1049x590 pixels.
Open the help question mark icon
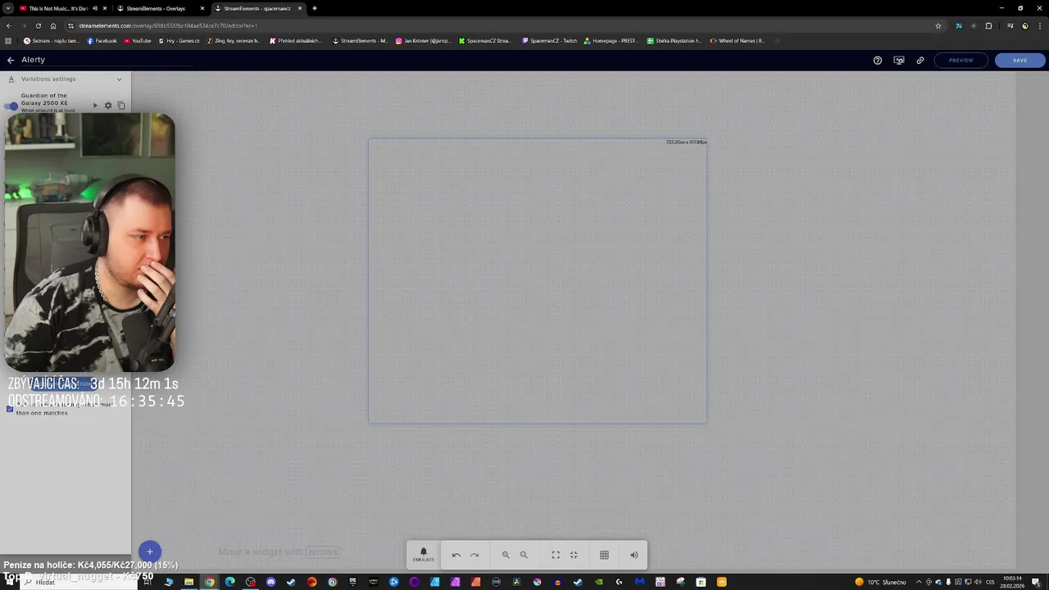[878, 60]
